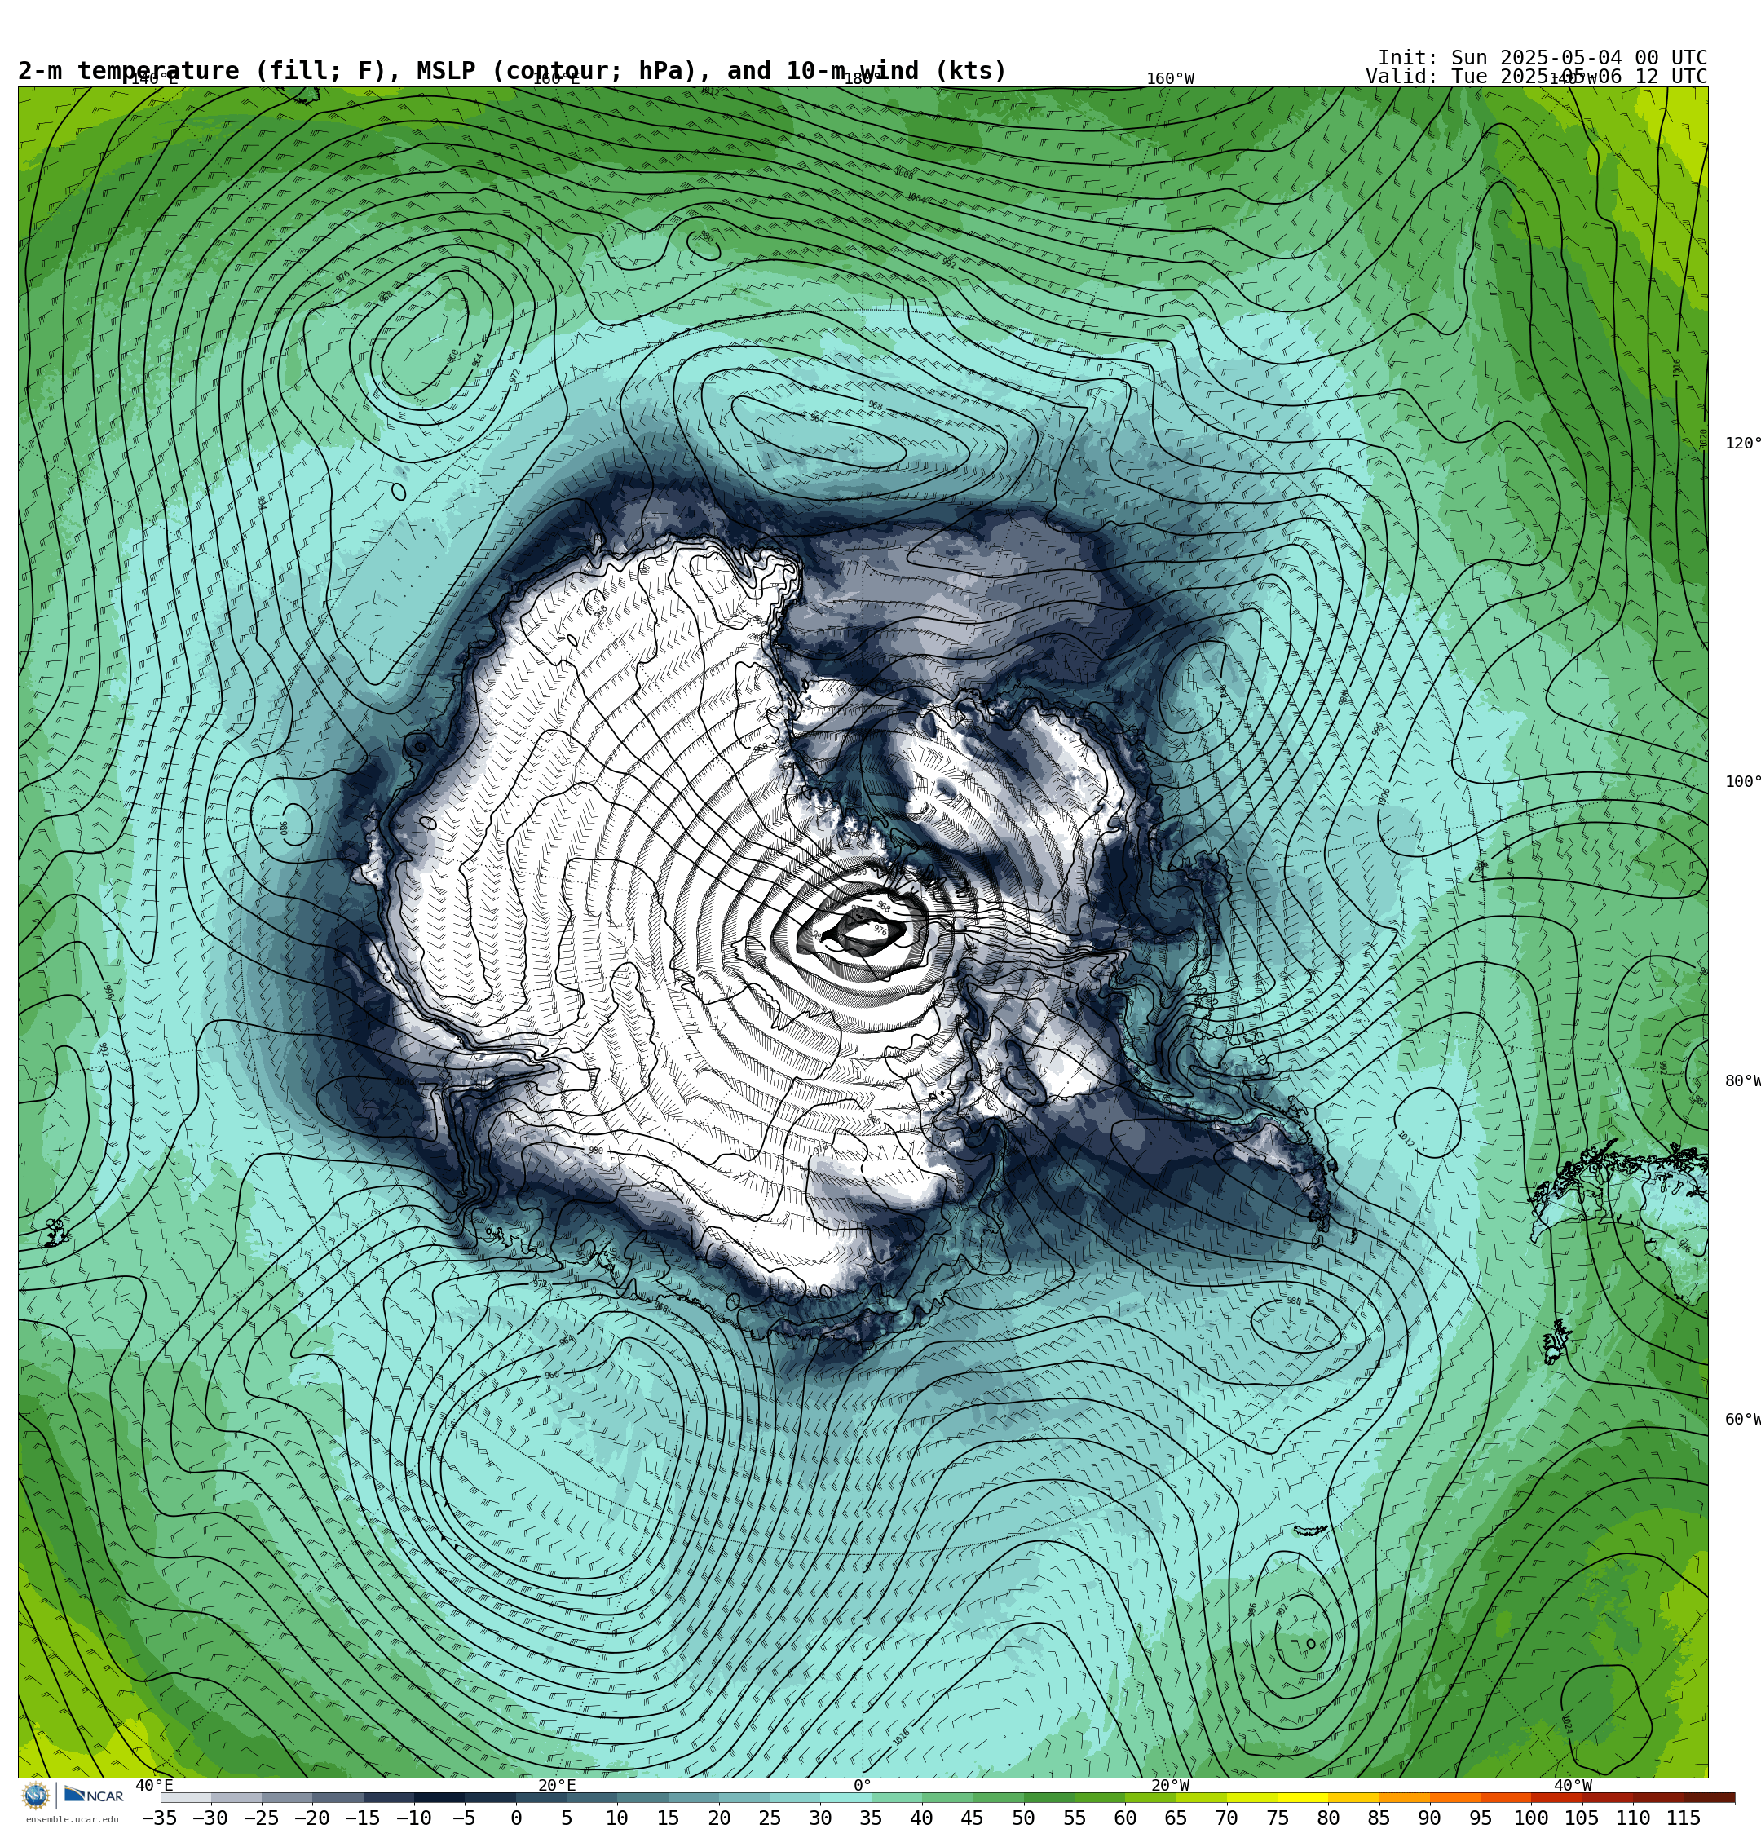1761x1829 pixels.
Task: Click the 110 colorbar tick label
Action: 1632,1818
